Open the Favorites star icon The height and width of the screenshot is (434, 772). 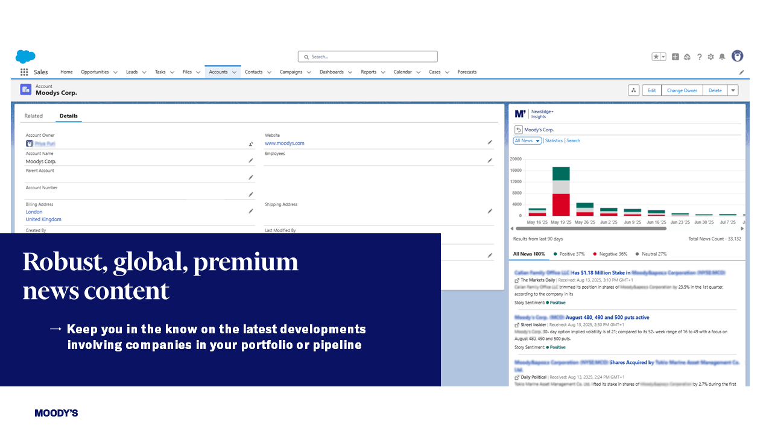[x=656, y=57]
